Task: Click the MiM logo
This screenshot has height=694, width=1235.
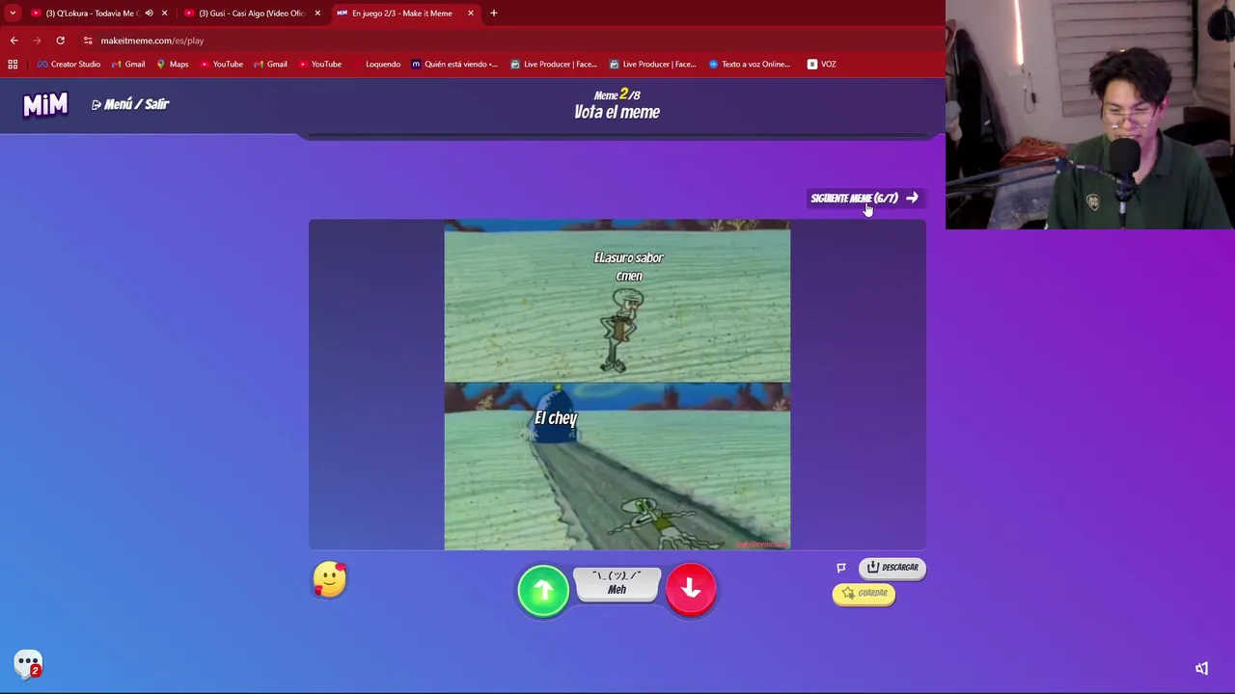Action: point(45,104)
